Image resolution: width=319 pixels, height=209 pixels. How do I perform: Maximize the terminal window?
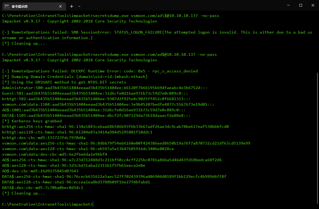coord(300,5)
